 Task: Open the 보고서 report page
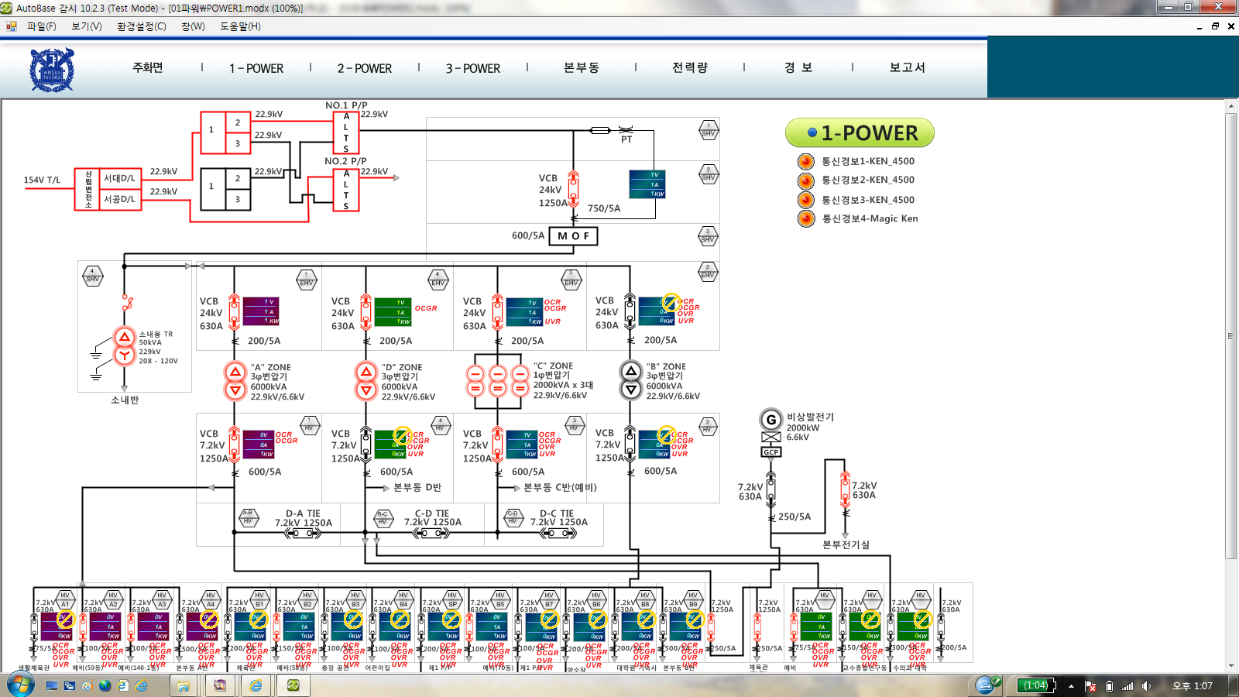[907, 68]
